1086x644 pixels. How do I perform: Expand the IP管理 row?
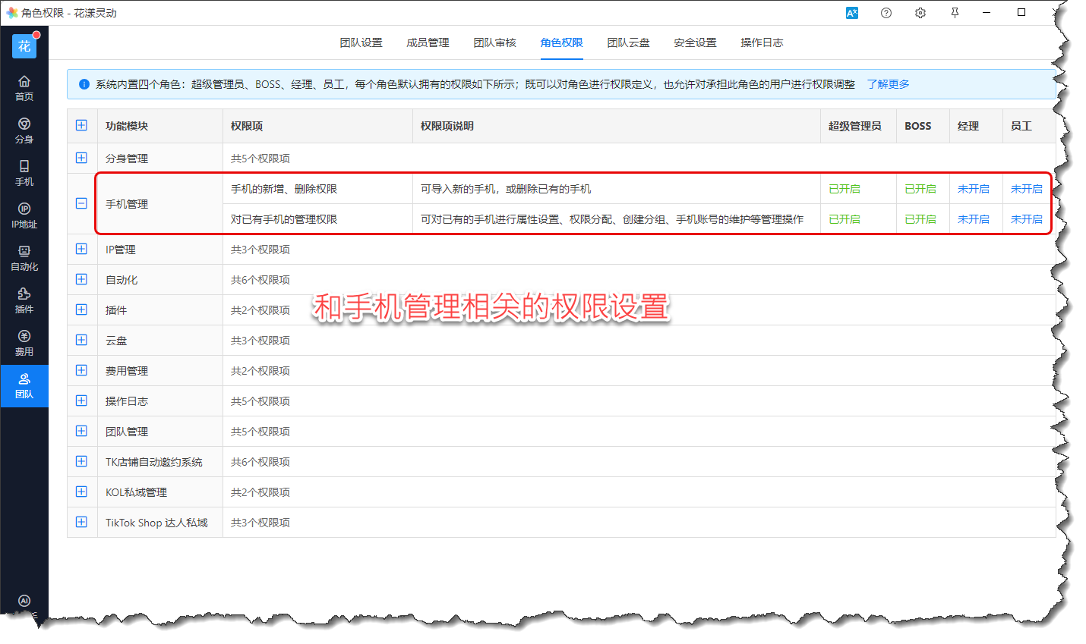click(x=81, y=249)
